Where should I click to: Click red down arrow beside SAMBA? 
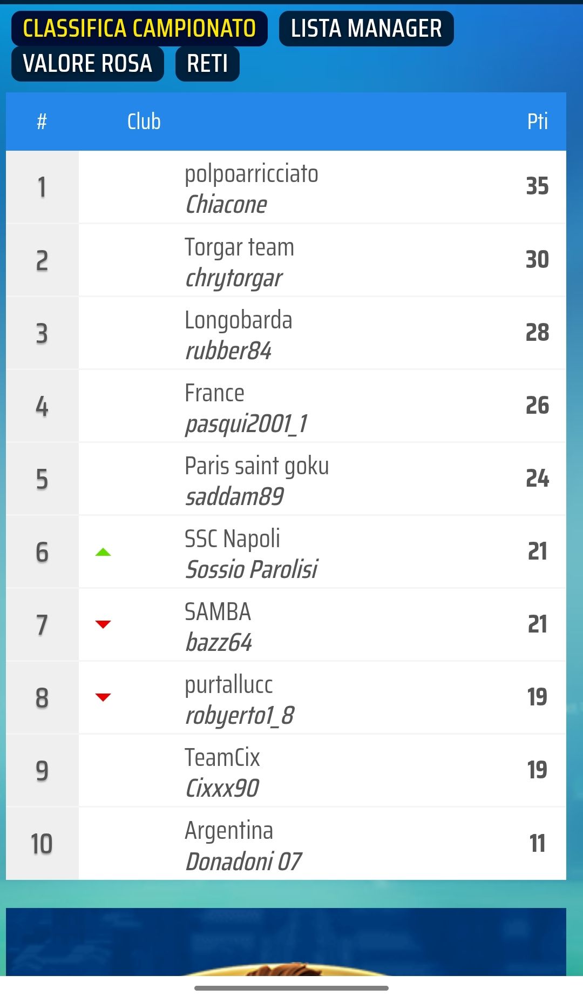[x=103, y=624]
